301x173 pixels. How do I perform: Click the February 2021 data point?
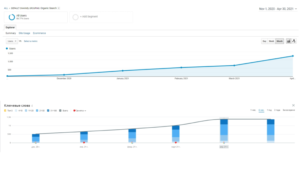181,68
